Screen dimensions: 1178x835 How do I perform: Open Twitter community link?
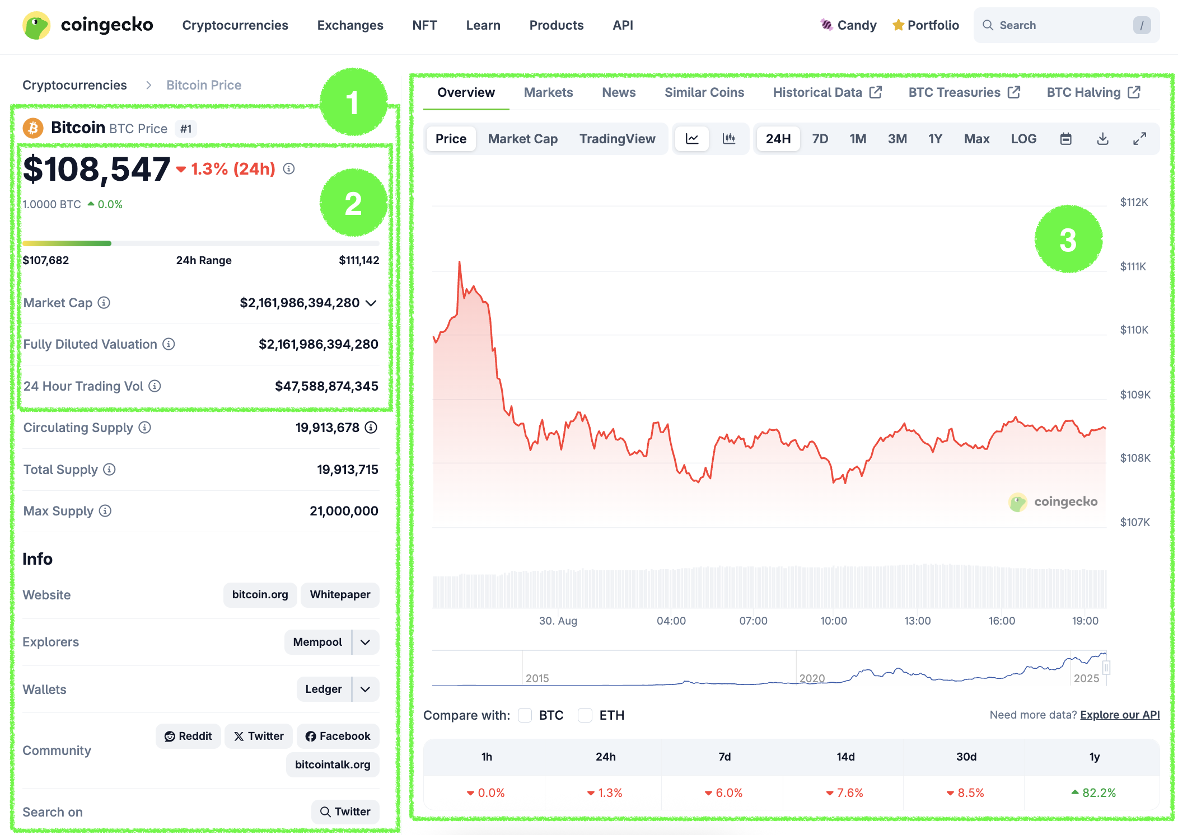click(259, 736)
